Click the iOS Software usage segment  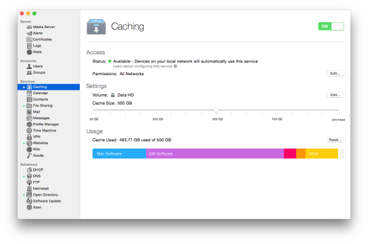[x=215, y=153]
